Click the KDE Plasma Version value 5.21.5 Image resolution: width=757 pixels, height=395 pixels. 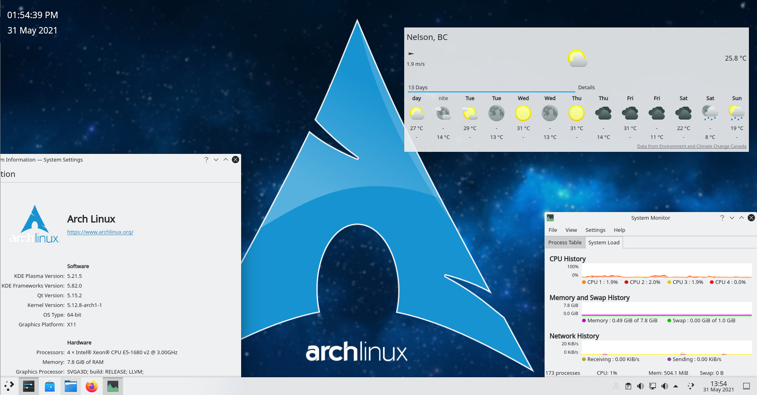tap(74, 276)
